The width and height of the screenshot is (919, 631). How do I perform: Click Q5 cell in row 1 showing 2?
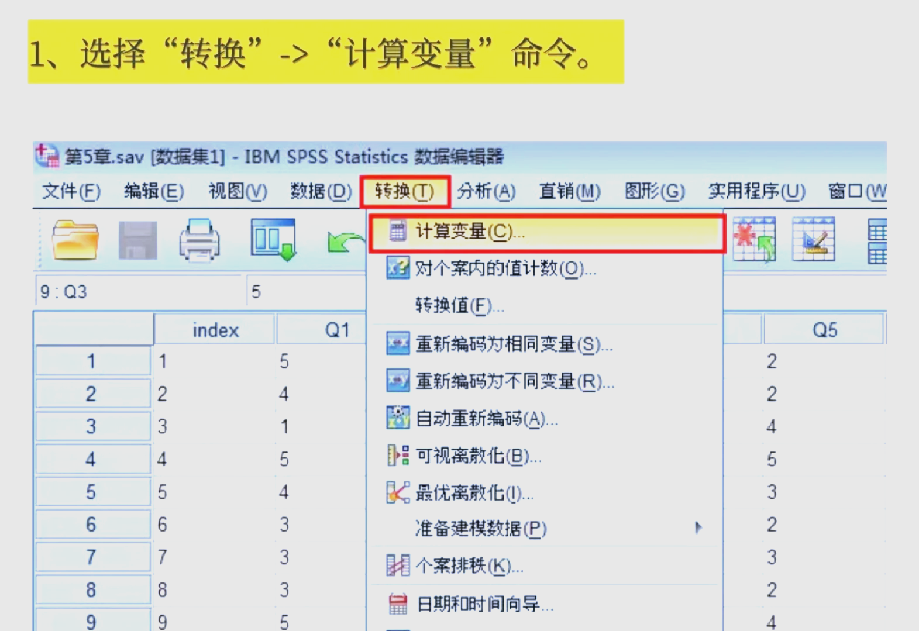824,361
